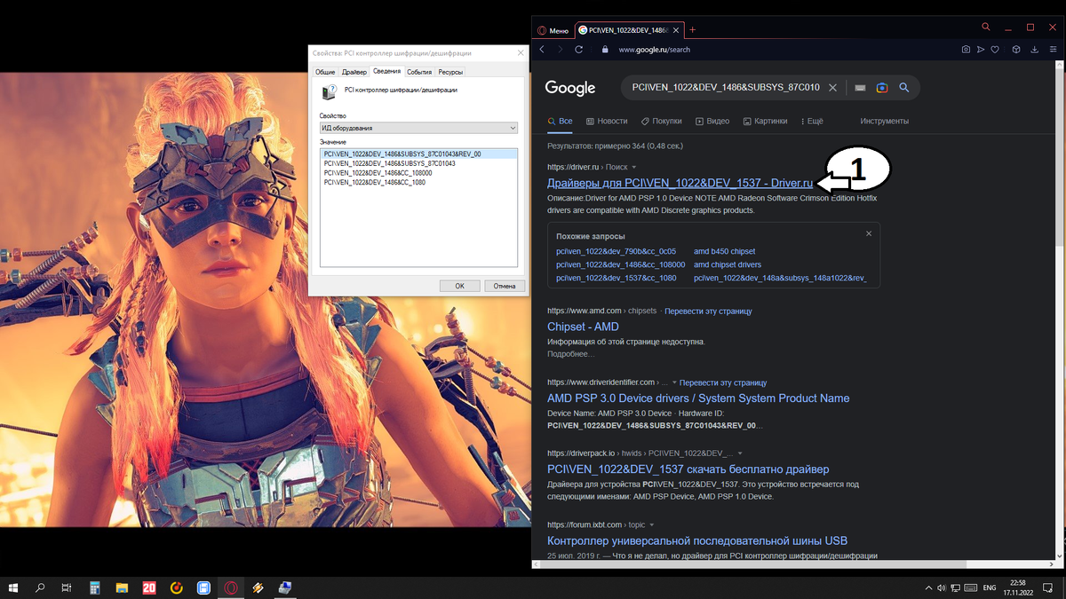Click the padlock site security icon
Viewport: 1066px width, 599px height.
tap(605, 50)
